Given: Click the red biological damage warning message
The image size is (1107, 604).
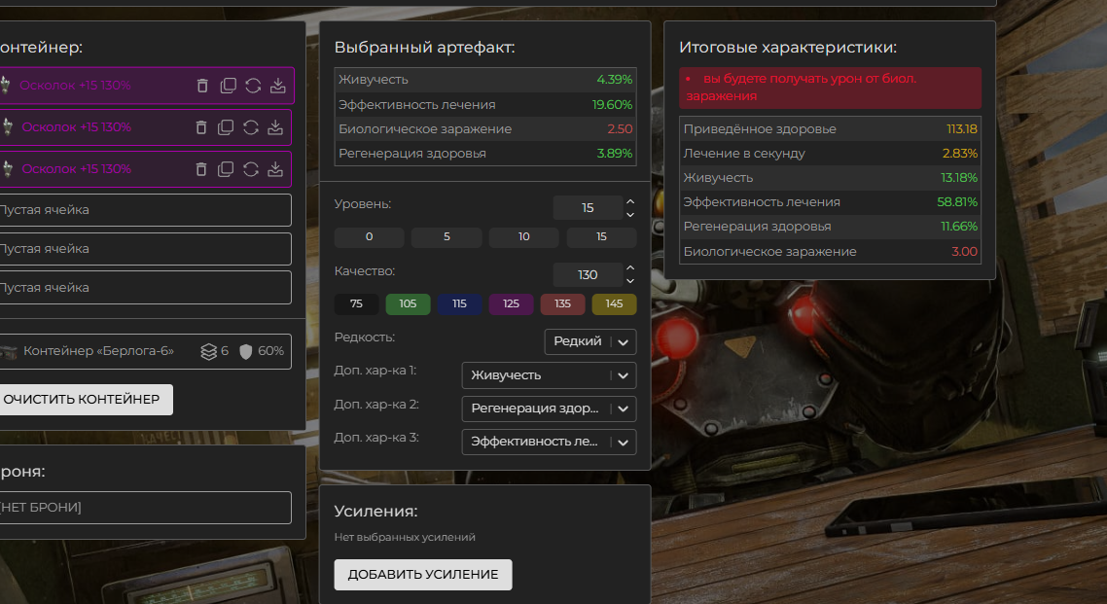Looking at the screenshot, I should click(x=831, y=88).
